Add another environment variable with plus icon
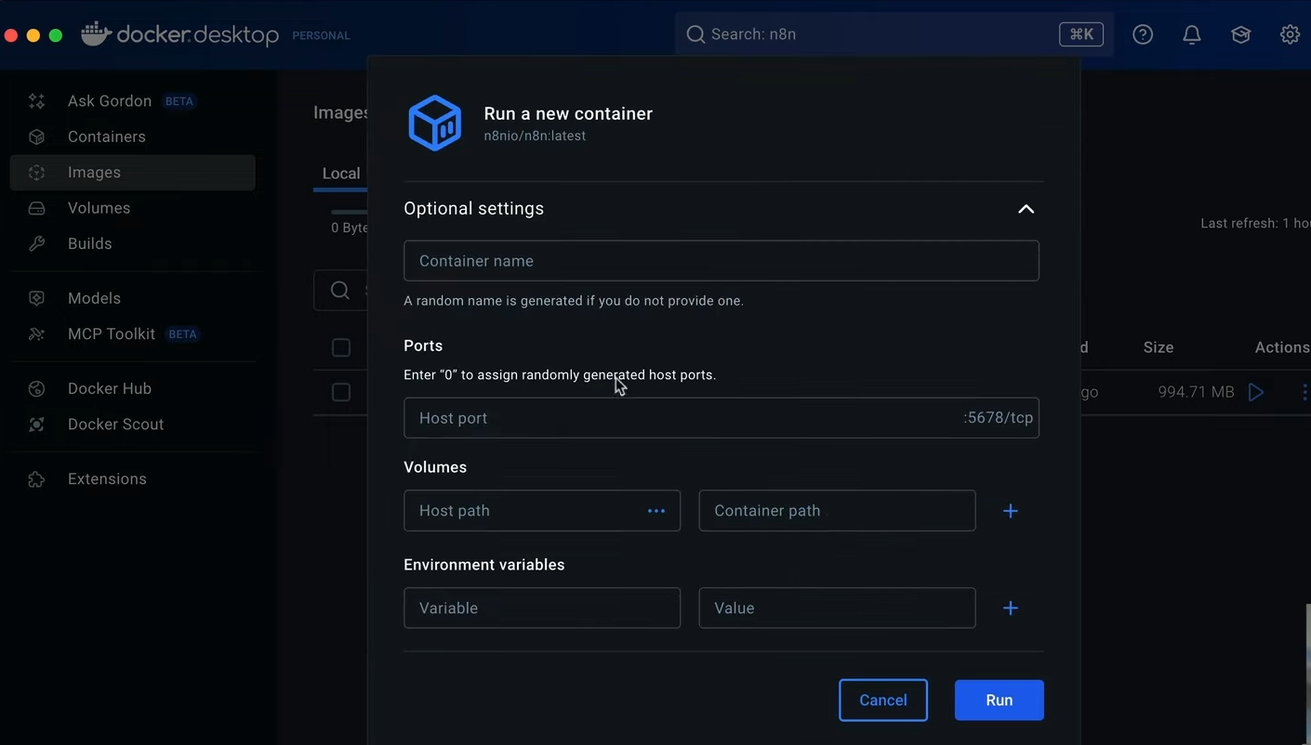The height and width of the screenshot is (745, 1311). pyautogui.click(x=1011, y=608)
